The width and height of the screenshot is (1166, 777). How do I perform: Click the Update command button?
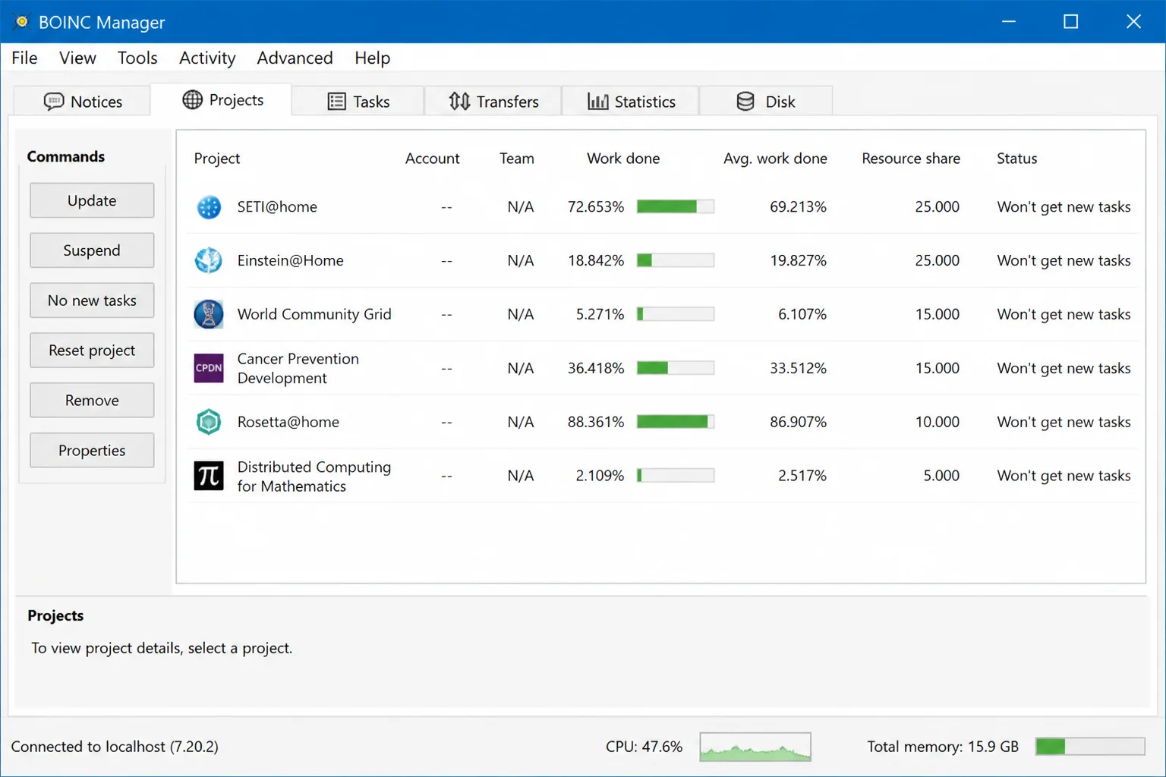pos(92,200)
